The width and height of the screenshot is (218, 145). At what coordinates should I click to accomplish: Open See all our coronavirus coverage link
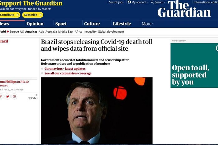click(68, 73)
